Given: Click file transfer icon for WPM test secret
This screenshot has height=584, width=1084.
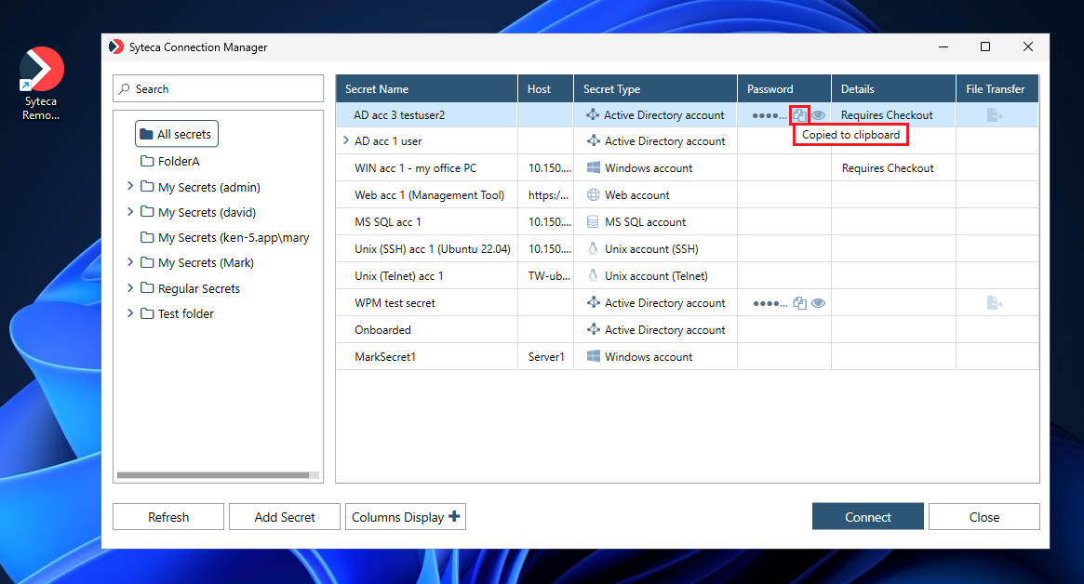Looking at the screenshot, I should [995, 303].
